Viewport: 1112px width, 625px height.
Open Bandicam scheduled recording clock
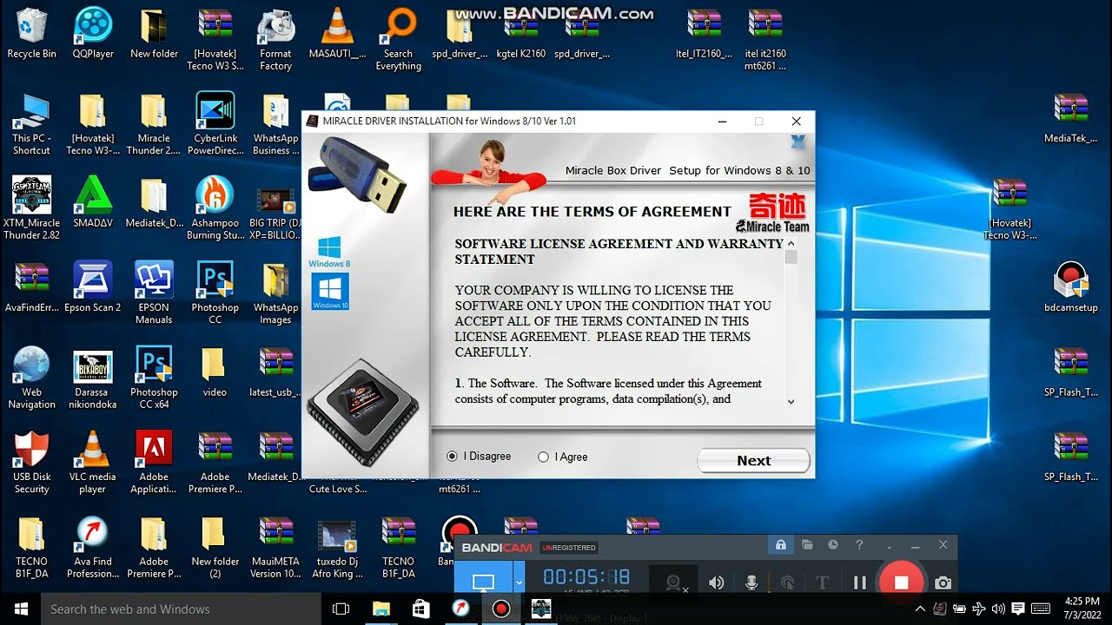click(x=833, y=545)
